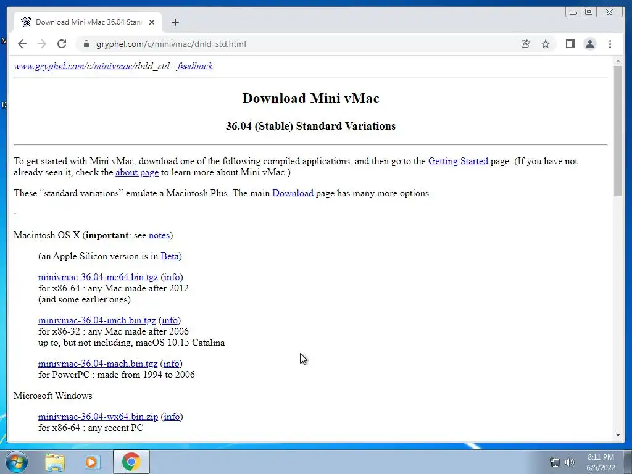Bookmark this page with the star
Viewport: 632px width, 474px height.
(x=546, y=44)
